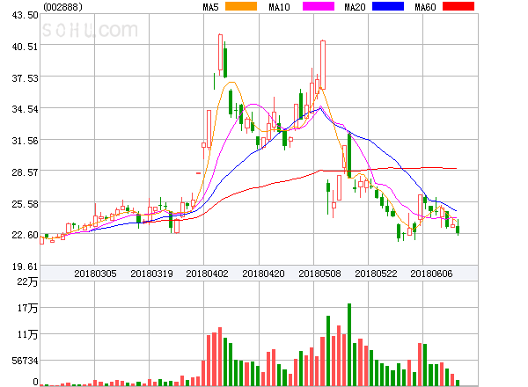Click the 31.56 price axis label
The image size is (528, 387).
click(26, 141)
